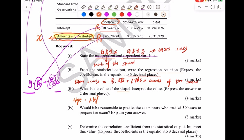Click the back arrow button
Screen dimensions: 244x140
(x=27, y=7)
